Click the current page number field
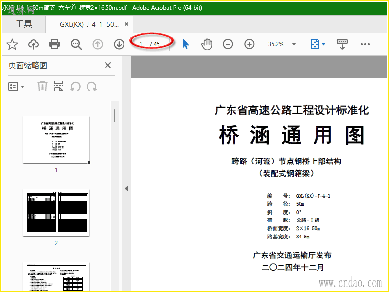The height and width of the screenshot is (292, 389). click(141, 44)
